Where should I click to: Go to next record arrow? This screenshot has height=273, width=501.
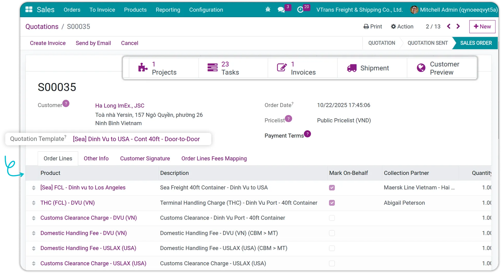[458, 26]
